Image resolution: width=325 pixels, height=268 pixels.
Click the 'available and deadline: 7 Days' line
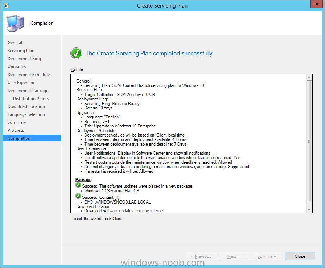(135, 144)
